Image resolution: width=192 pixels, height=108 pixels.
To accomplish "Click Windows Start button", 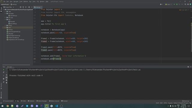I will [x=2, y=106].
